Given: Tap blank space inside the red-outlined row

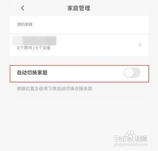Looking at the screenshot, I should coord(85,74).
